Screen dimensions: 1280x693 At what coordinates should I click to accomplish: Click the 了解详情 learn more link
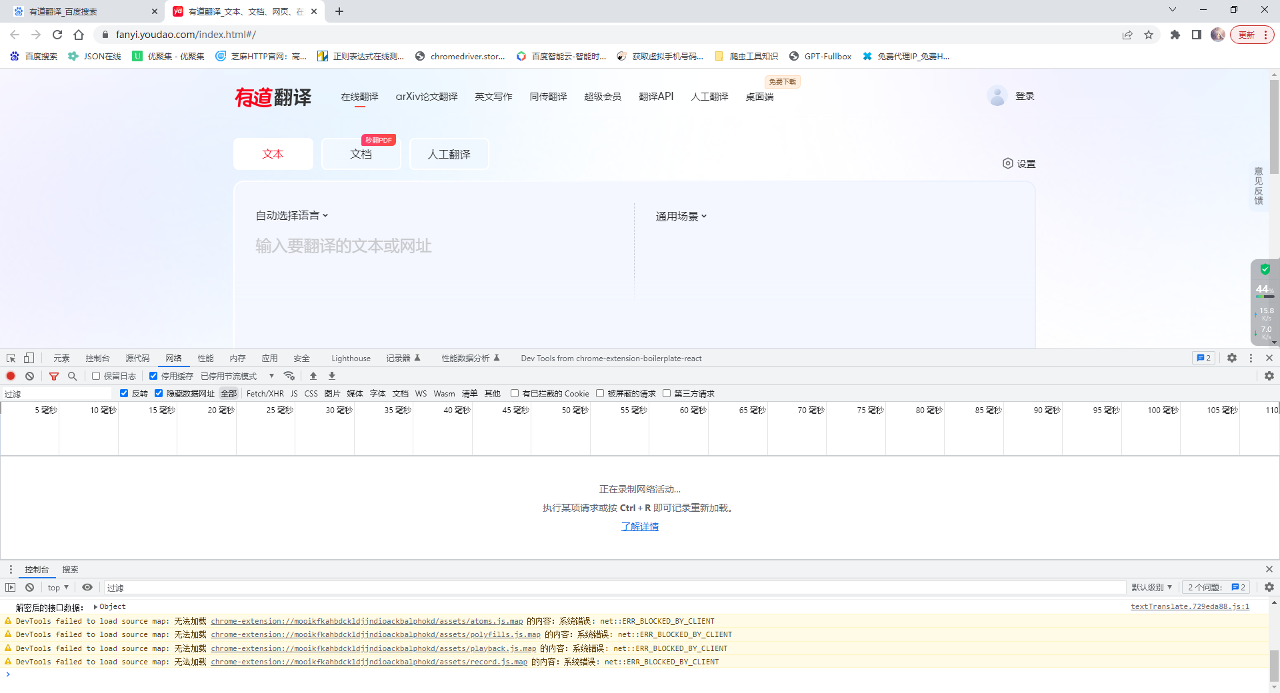pyautogui.click(x=640, y=527)
